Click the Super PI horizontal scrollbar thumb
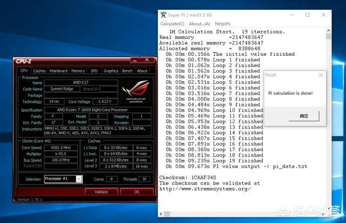The image size is (346, 223). click(167, 214)
